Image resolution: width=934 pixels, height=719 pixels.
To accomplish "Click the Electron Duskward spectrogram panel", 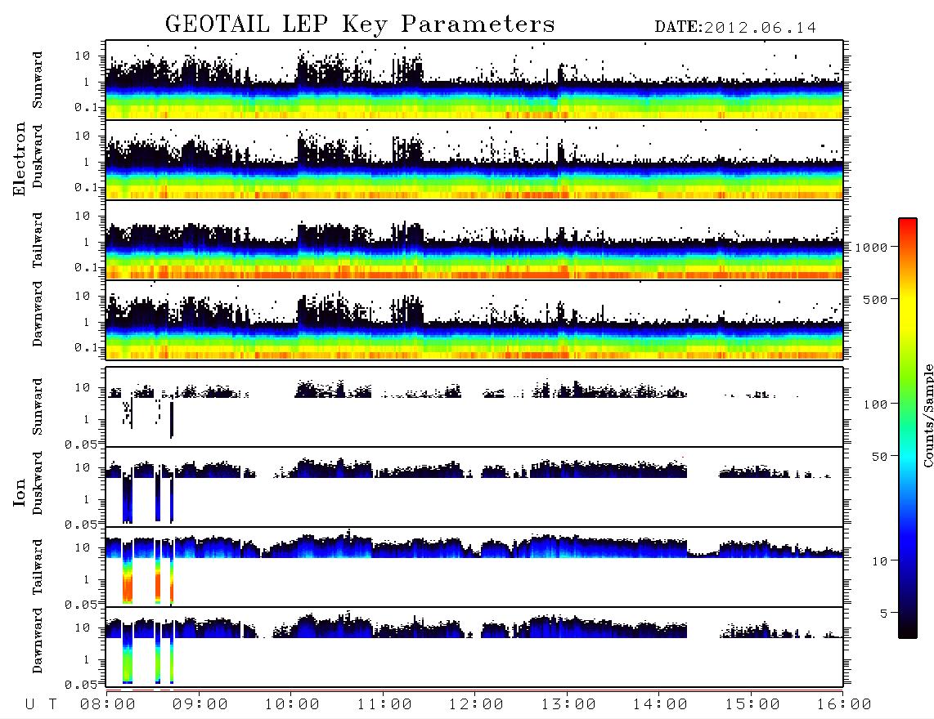I will pyautogui.click(x=474, y=159).
